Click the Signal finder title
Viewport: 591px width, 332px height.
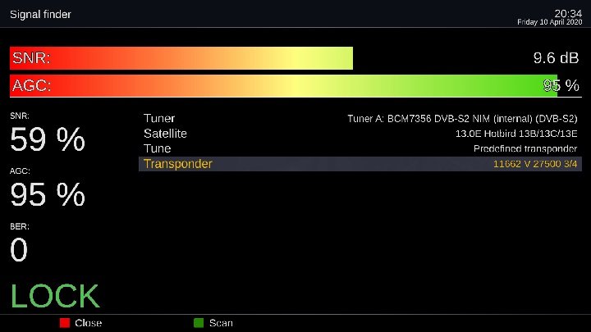pos(40,15)
